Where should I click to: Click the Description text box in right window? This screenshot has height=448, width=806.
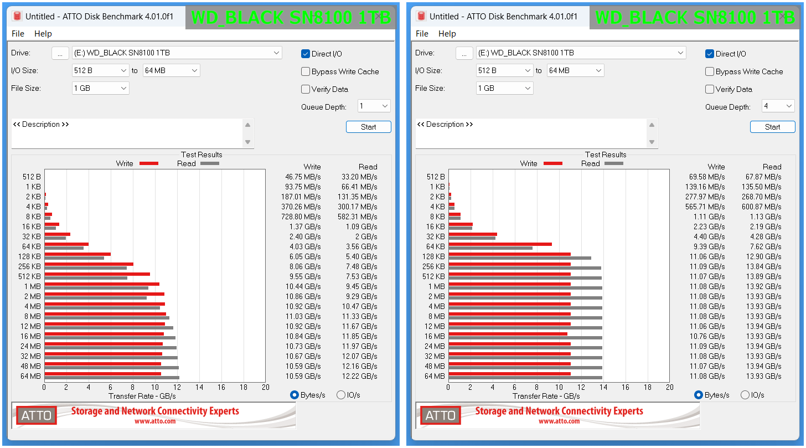[531, 133]
